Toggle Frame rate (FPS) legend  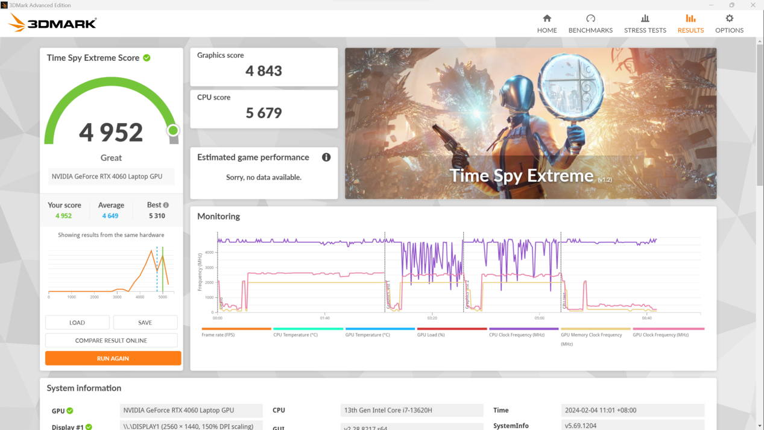(236, 332)
